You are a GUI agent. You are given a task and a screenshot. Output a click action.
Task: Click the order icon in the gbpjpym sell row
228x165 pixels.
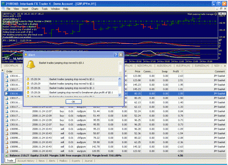pyautogui.click(x=7, y=147)
